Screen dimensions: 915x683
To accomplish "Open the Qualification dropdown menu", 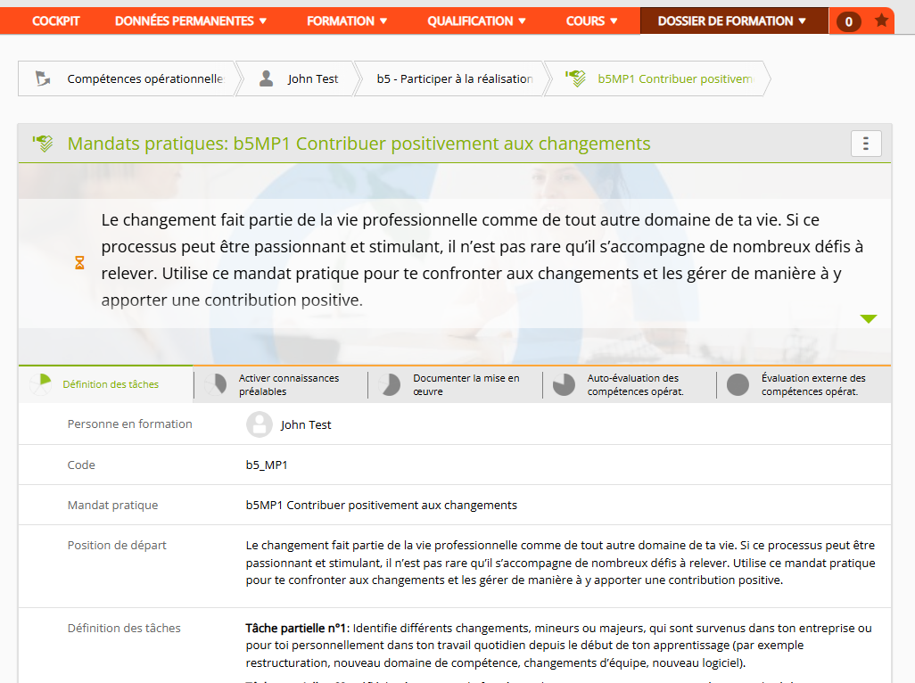I will point(476,21).
